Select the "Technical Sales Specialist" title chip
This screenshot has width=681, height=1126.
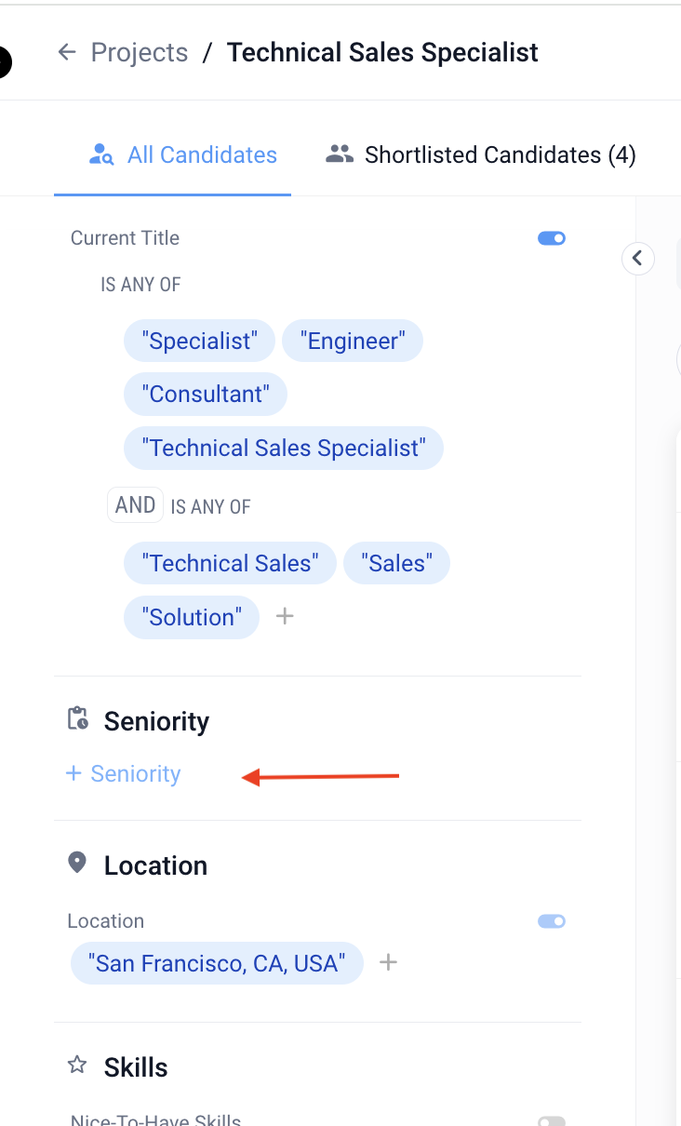pyautogui.click(x=283, y=449)
